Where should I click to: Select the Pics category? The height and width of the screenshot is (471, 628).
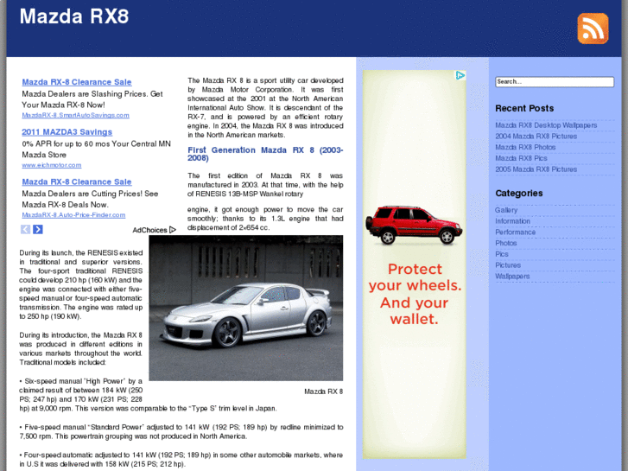click(x=501, y=254)
